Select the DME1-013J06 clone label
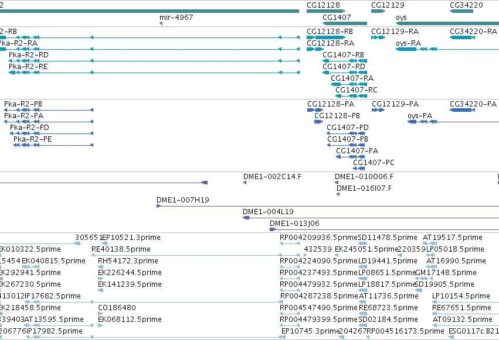Image resolution: width=499 pixels, height=340 pixels. pyautogui.click(x=294, y=224)
